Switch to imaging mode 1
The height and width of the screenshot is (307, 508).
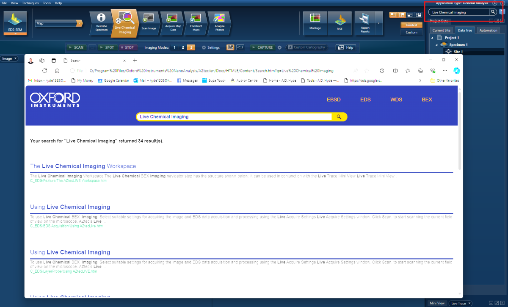pos(174,47)
